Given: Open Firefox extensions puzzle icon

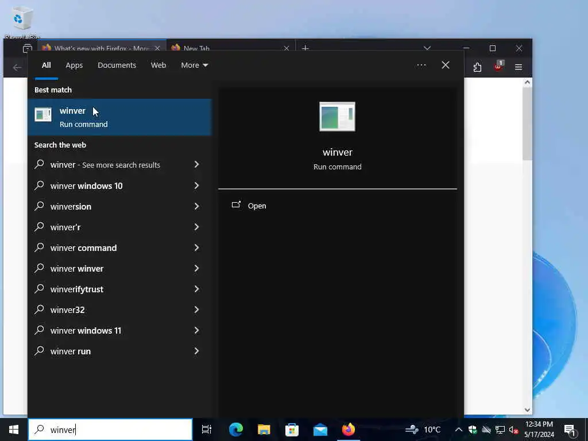Looking at the screenshot, I should click(477, 67).
